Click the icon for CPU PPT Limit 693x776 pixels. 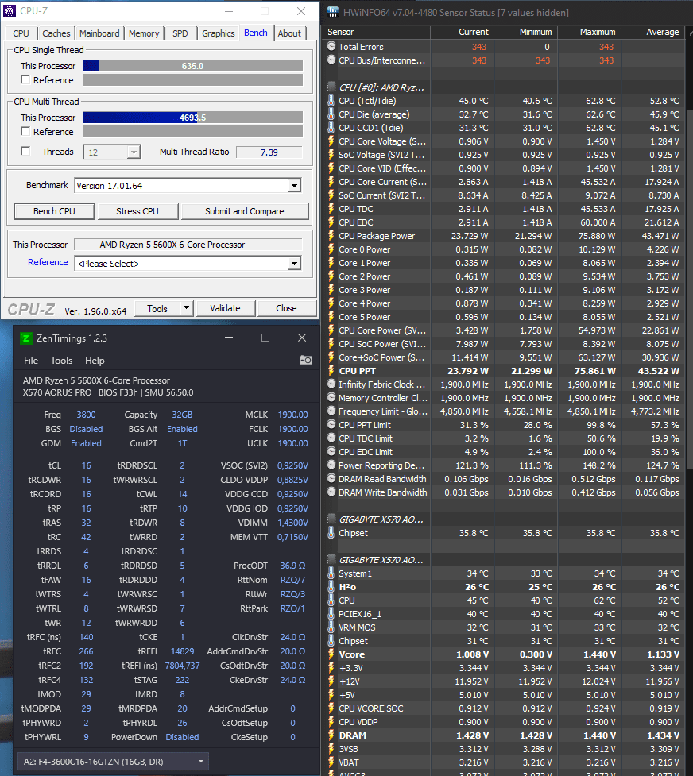[331, 425]
